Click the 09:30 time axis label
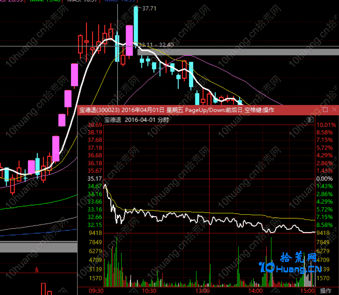339x295 pixels. pos(96,291)
